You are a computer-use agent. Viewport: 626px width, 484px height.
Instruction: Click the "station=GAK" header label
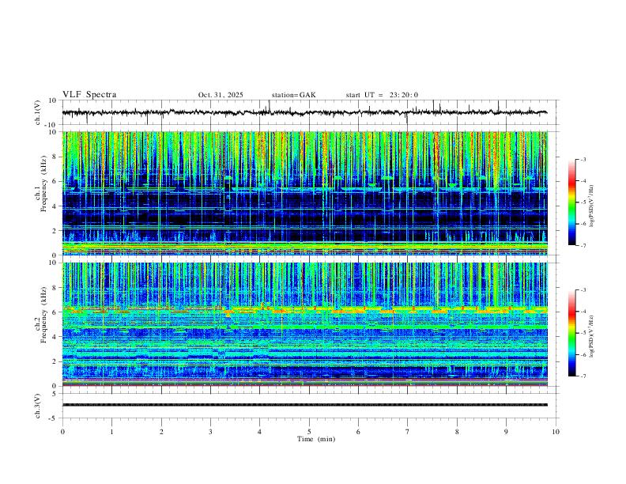pos(293,95)
